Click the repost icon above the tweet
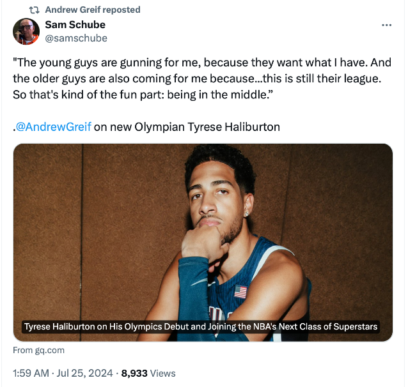The image size is (408, 387). [x=35, y=10]
